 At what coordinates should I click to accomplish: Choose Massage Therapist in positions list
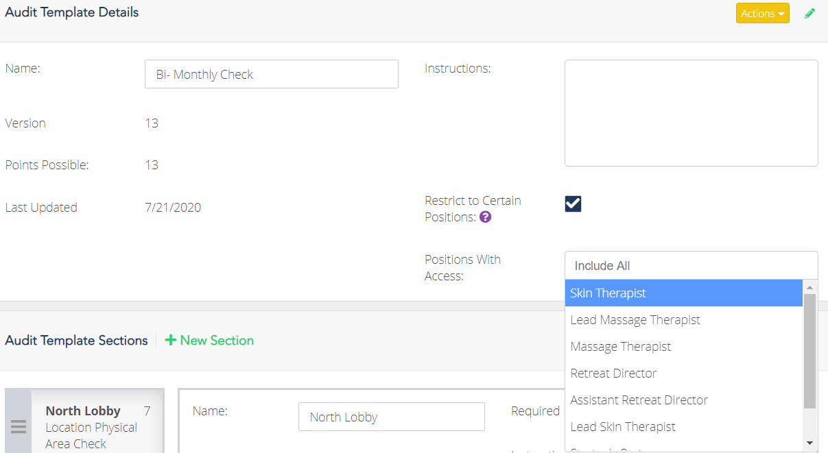[x=684, y=346]
